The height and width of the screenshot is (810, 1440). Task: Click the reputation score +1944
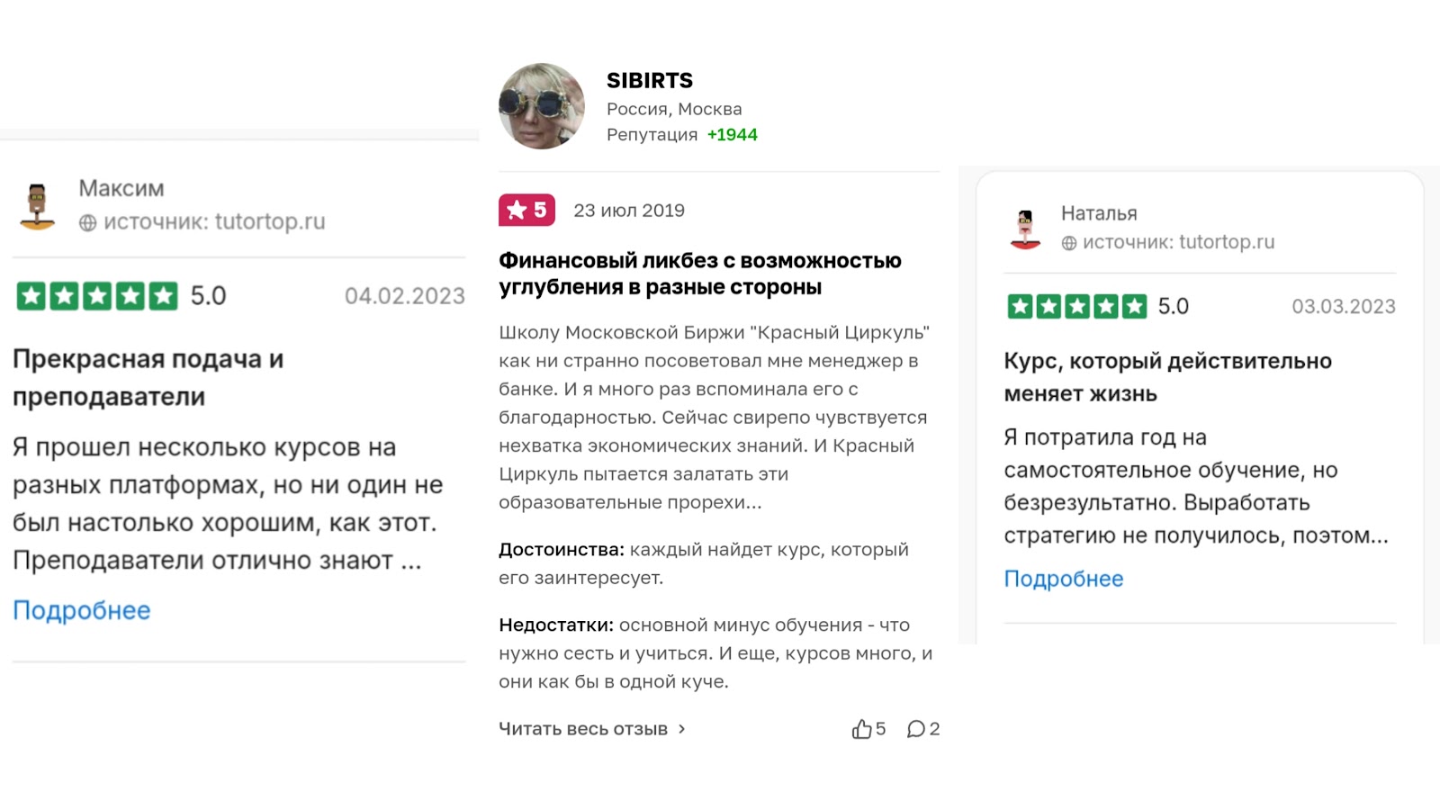tap(732, 135)
